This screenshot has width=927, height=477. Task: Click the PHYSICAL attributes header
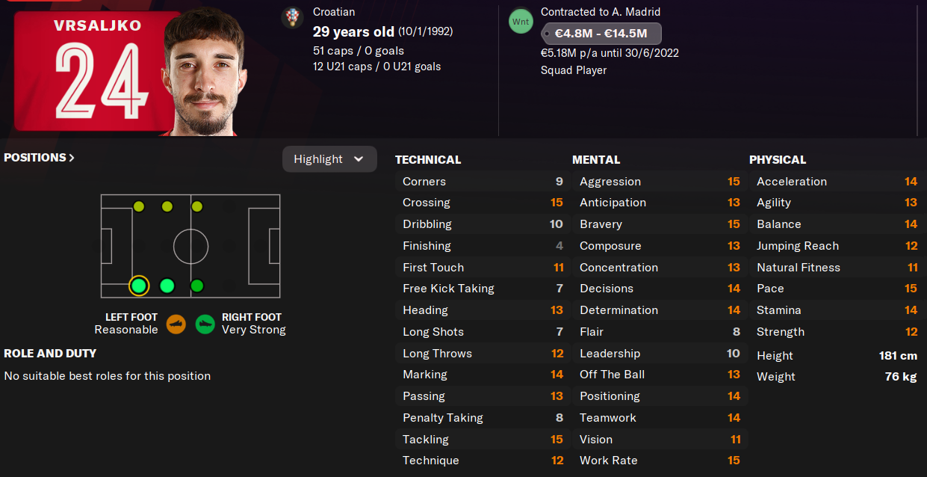coord(778,159)
